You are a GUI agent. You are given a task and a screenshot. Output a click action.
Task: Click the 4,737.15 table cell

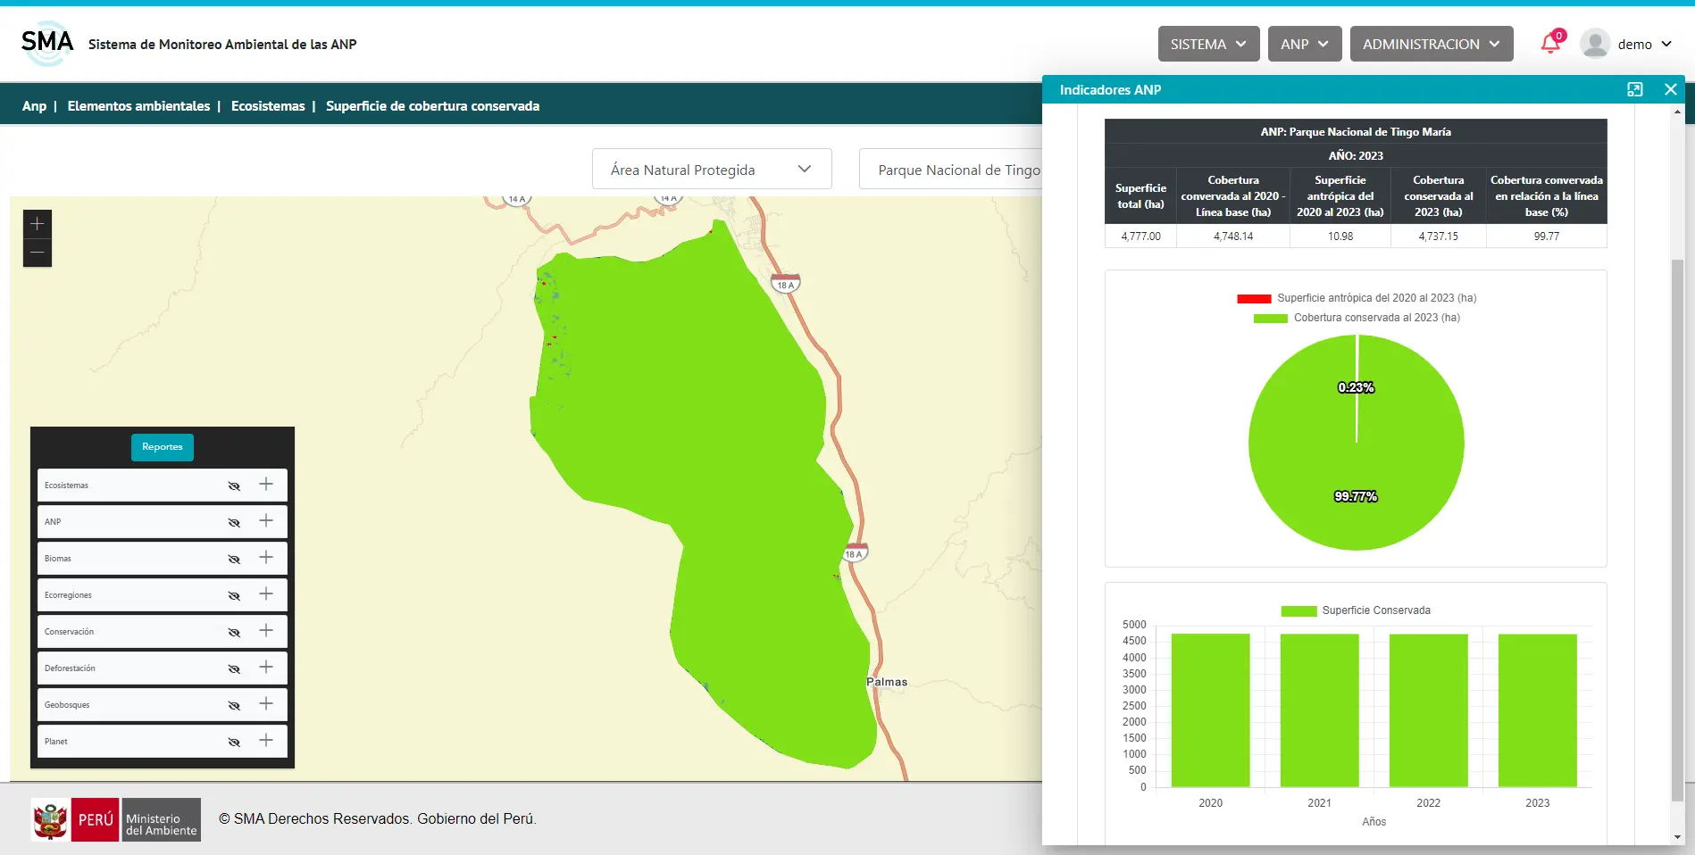click(x=1438, y=237)
